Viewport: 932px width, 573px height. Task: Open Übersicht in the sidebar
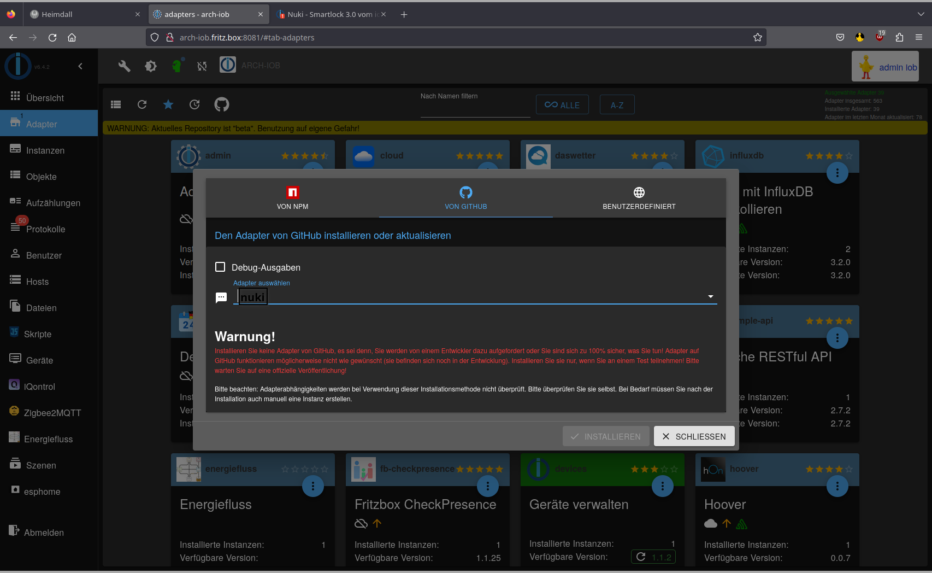pyautogui.click(x=49, y=97)
